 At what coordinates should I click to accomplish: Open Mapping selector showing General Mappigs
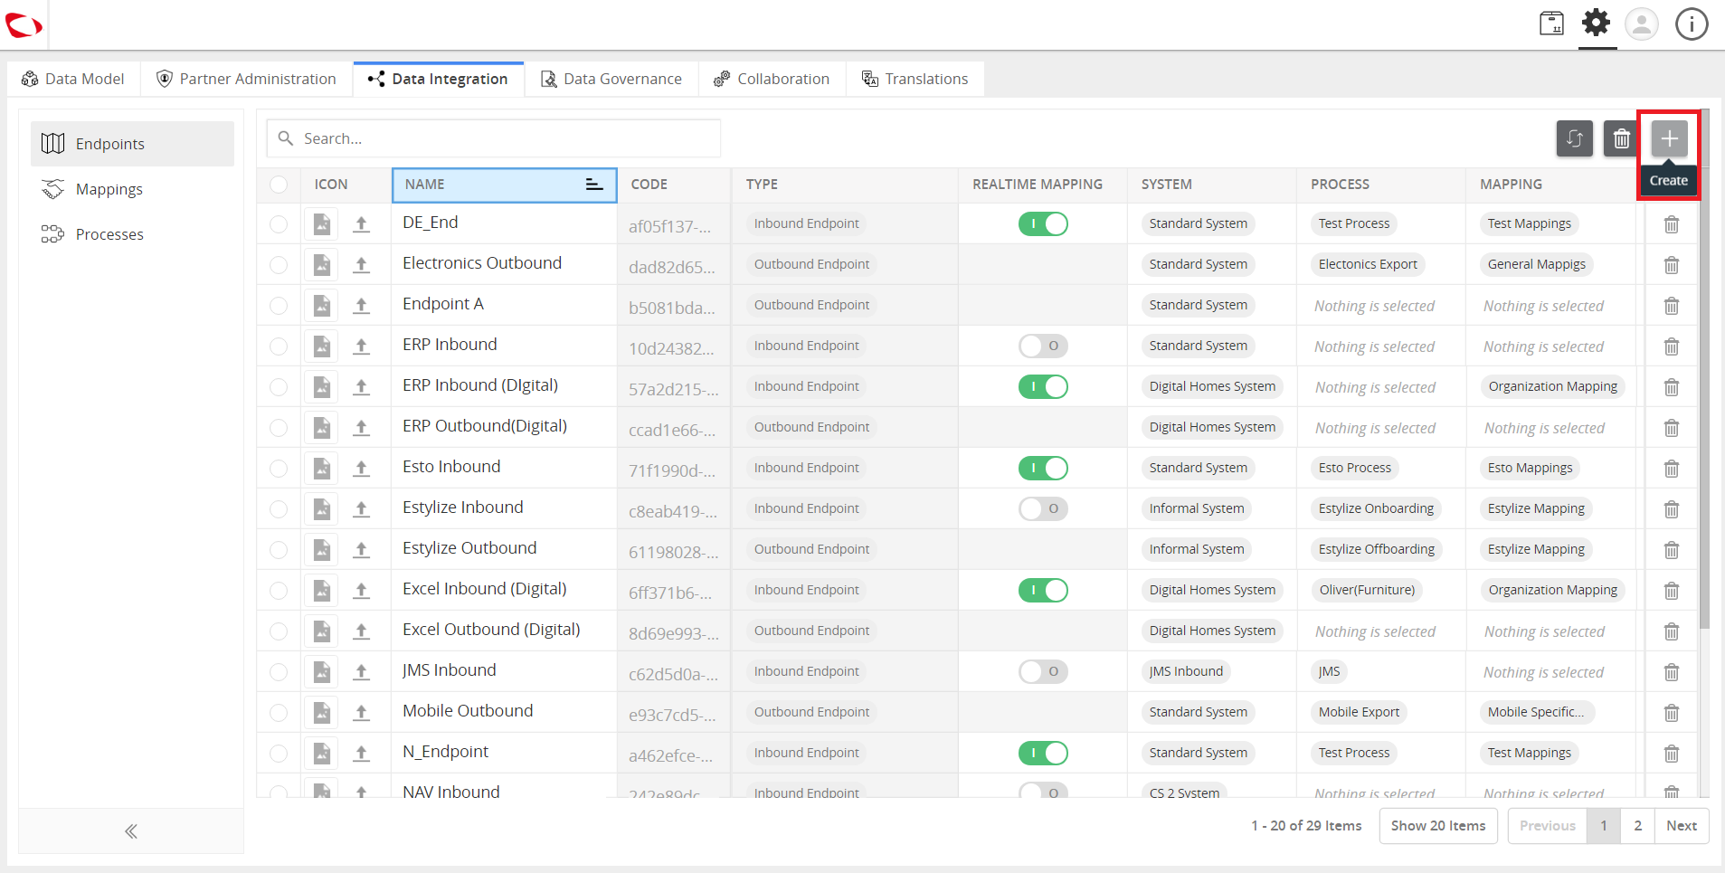coord(1537,264)
